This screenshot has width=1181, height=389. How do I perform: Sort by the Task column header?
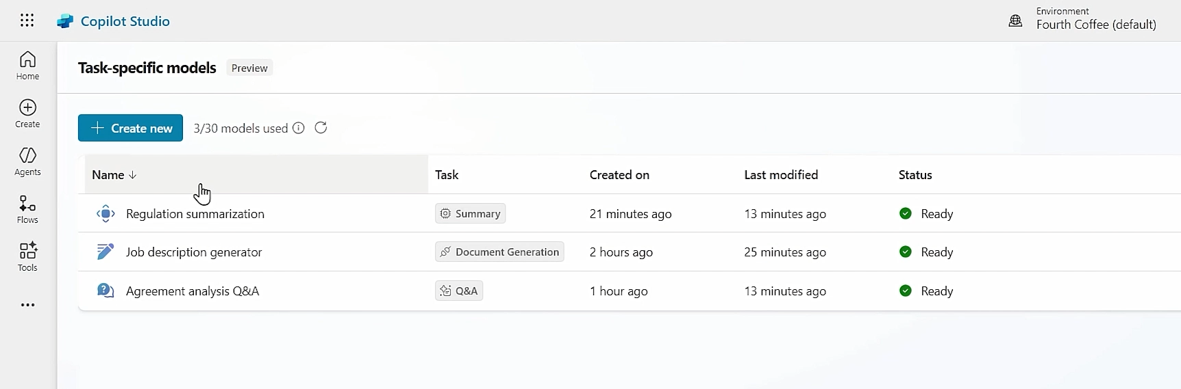(x=447, y=174)
